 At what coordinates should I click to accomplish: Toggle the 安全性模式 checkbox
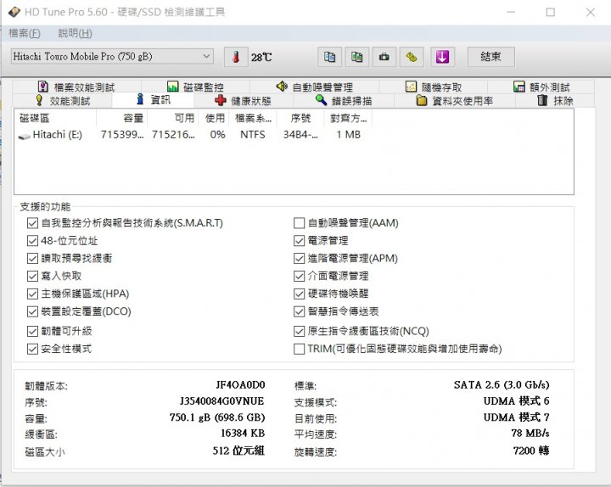(x=32, y=349)
